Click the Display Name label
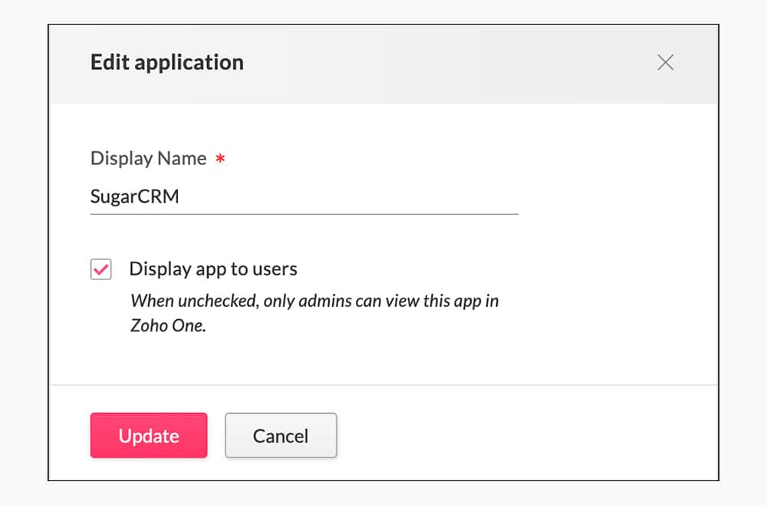Screen dimensions: 767x505 pos(149,159)
